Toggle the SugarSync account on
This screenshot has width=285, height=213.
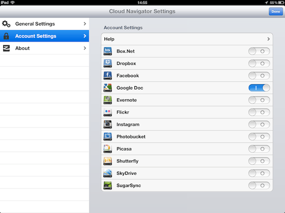coord(259,186)
